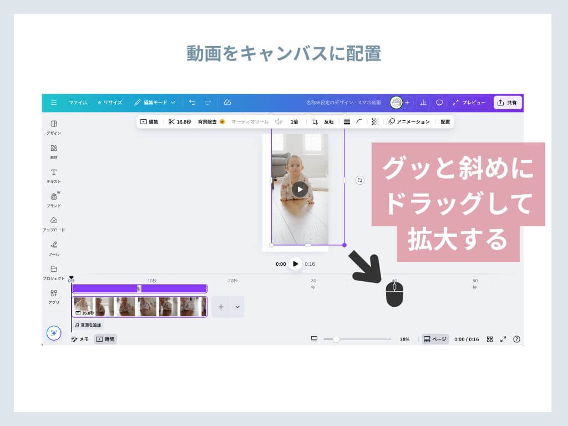
Task: Click the crop icon in toolbar
Action: [x=315, y=121]
